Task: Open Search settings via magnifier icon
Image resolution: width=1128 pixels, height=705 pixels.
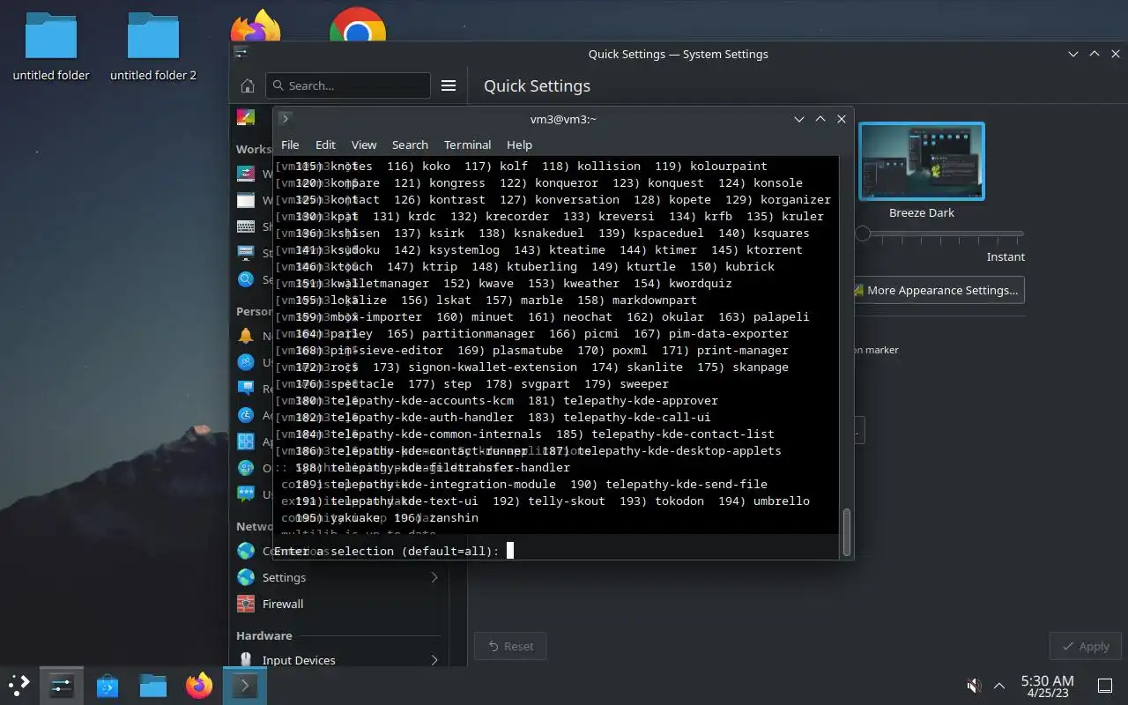Action: click(246, 279)
